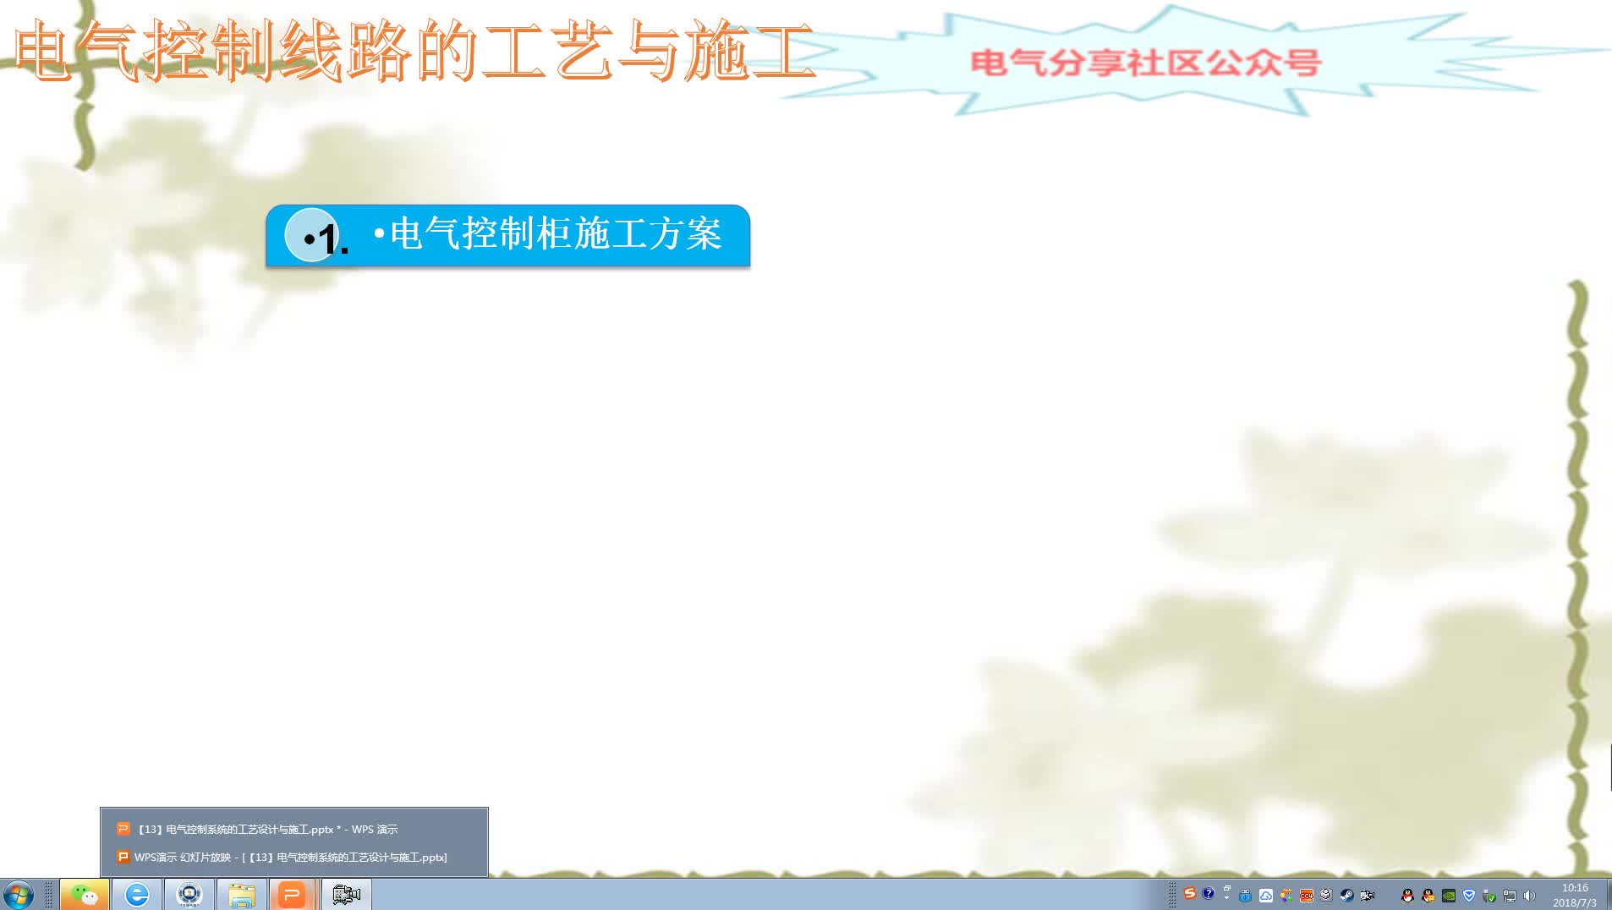Open the screen recorder camera taskbar icon
Image resolution: width=1612 pixels, height=910 pixels.
[347, 894]
